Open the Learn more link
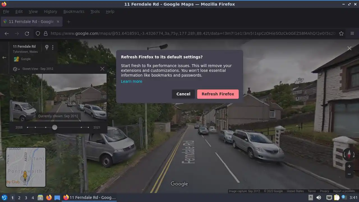Viewport: 359px width, 202px height. pyautogui.click(x=132, y=81)
